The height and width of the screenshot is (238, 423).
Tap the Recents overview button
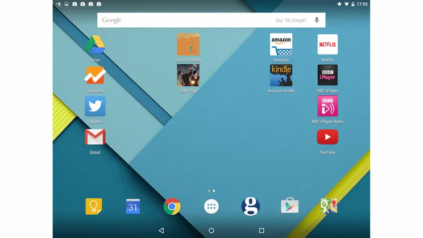pyautogui.click(x=262, y=231)
